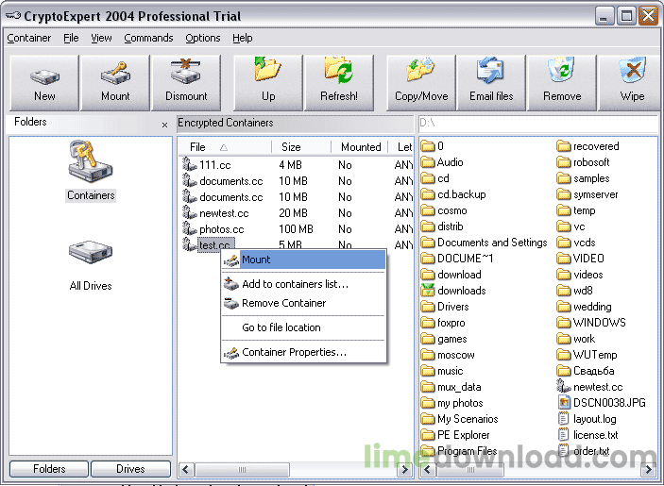Image resolution: width=664 pixels, height=486 pixels.
Task: Choose Add to containers list… in context menu
Action: tap(303, 284)
